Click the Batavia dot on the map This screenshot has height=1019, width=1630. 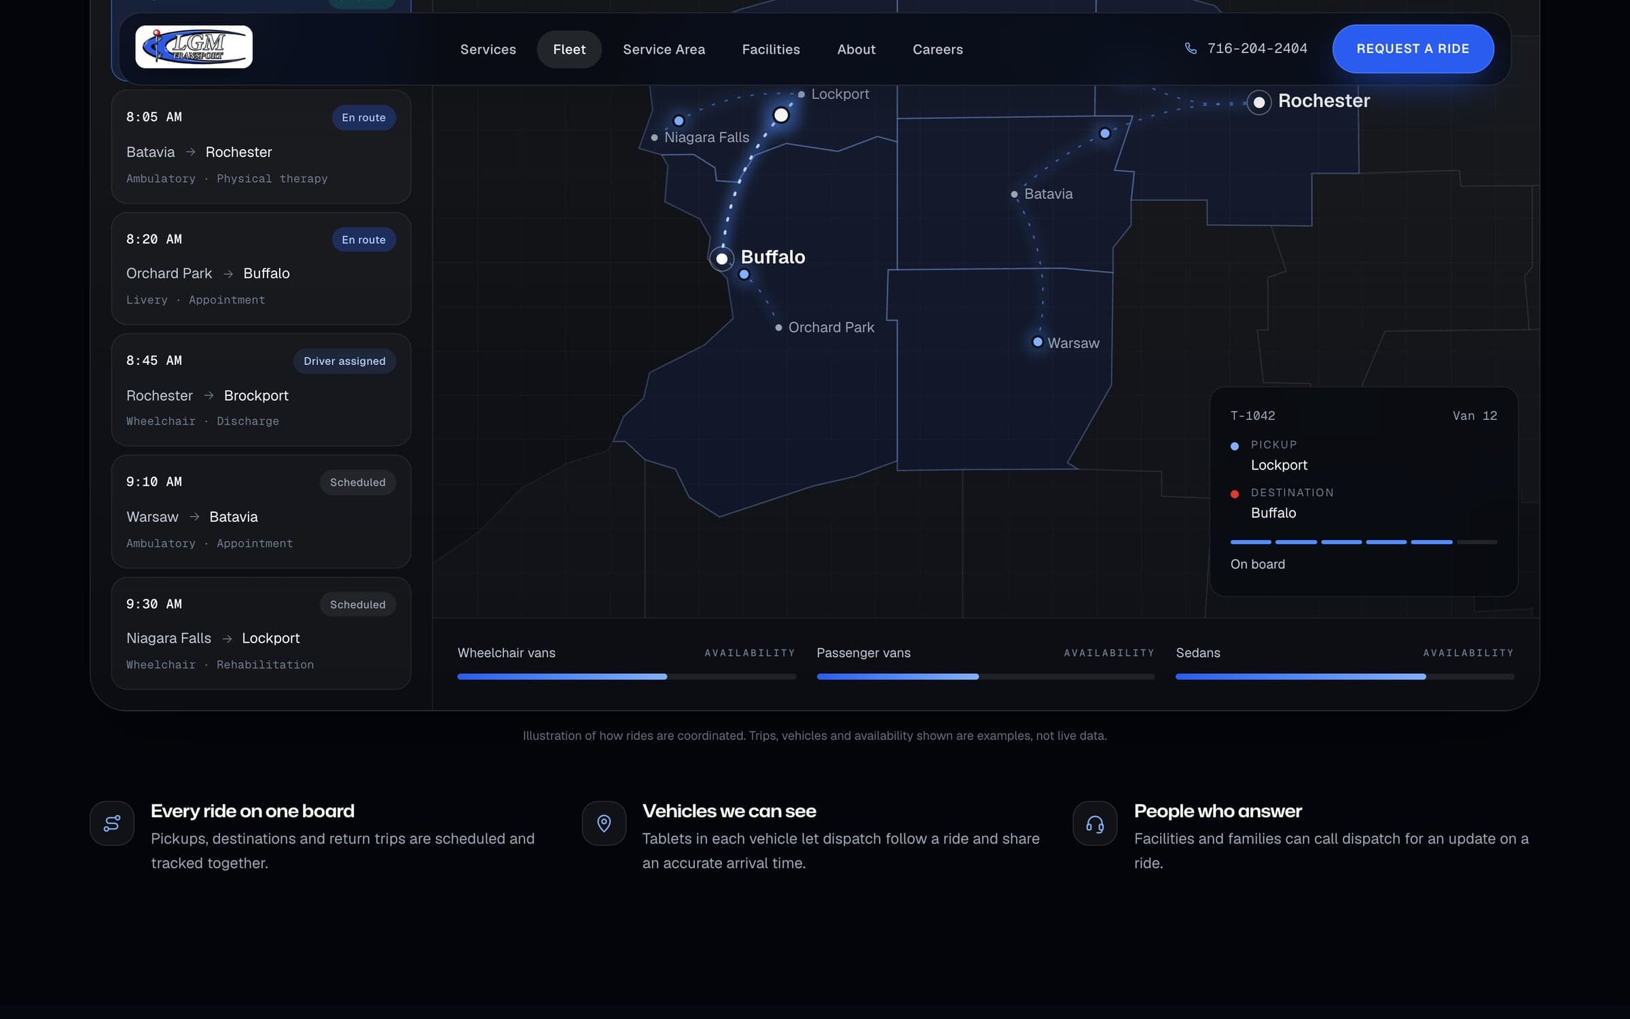[1014, 194]
